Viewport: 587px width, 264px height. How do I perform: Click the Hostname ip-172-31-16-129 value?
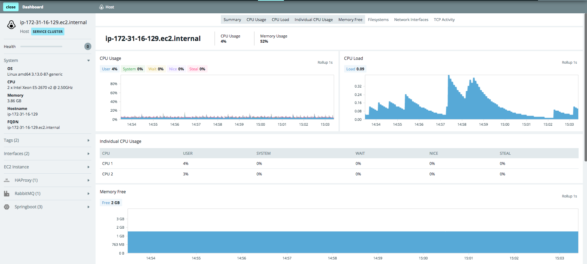(22, 114)
